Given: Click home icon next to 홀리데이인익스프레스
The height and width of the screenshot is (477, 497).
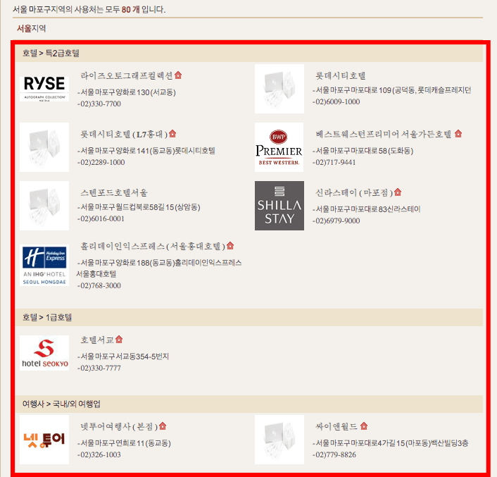Looking at the screenshot, I should (230, 245).
